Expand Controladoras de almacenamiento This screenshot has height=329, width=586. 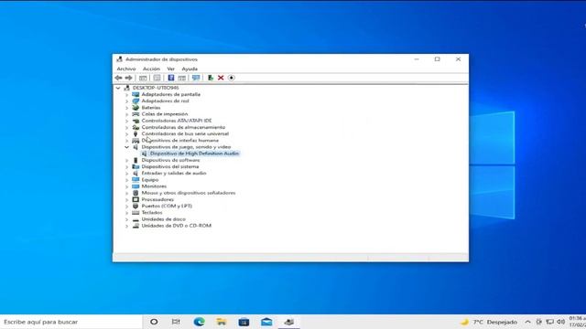[126, 128]
